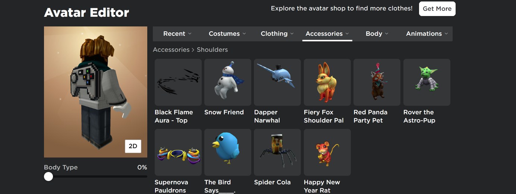
Task: Choose the Dapper Narwhal accessory icon
Action: 277,82
